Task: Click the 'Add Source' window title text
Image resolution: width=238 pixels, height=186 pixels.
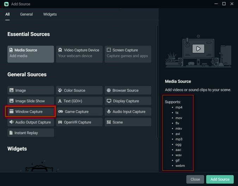Action: (21, 4)
